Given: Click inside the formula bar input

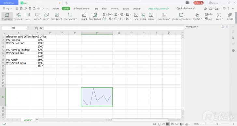Looking at the screenshot, I should click(114, 28).
